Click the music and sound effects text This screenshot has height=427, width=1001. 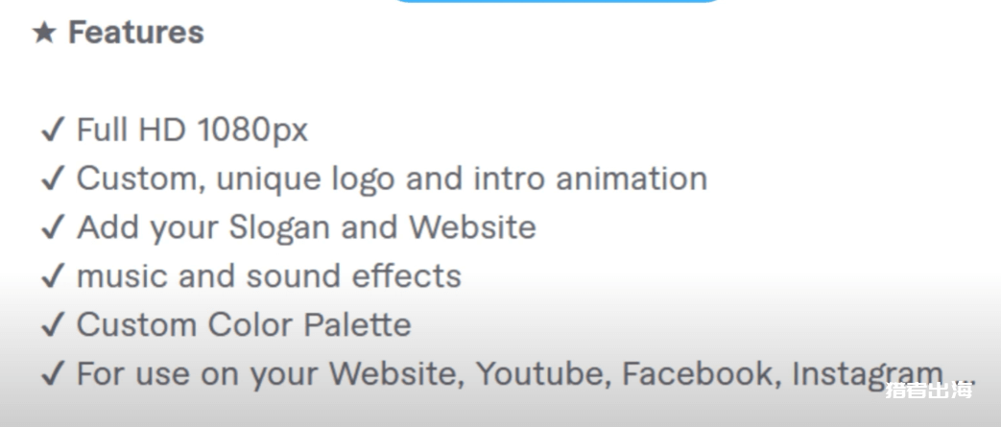coord(269,275)
